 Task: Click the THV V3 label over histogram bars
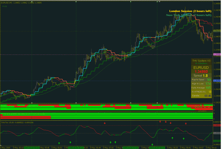(202, 107)
